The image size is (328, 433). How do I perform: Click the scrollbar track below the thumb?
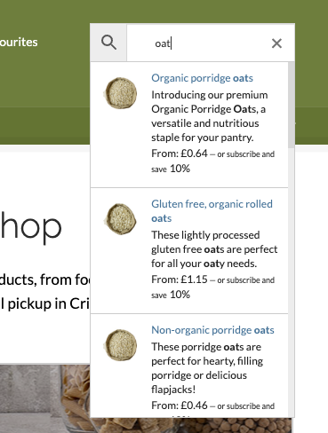(x=292, y=281)
